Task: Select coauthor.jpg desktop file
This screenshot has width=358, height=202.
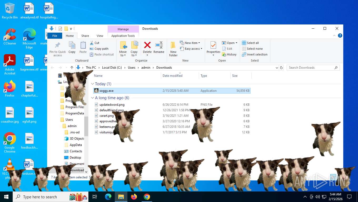Action: tap(10, 115)
